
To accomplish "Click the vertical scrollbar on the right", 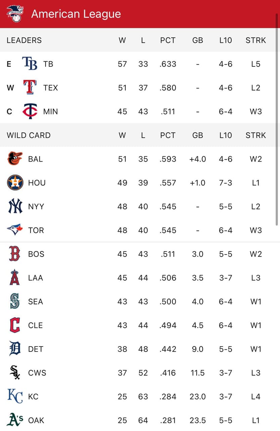I will pos(277,120).
